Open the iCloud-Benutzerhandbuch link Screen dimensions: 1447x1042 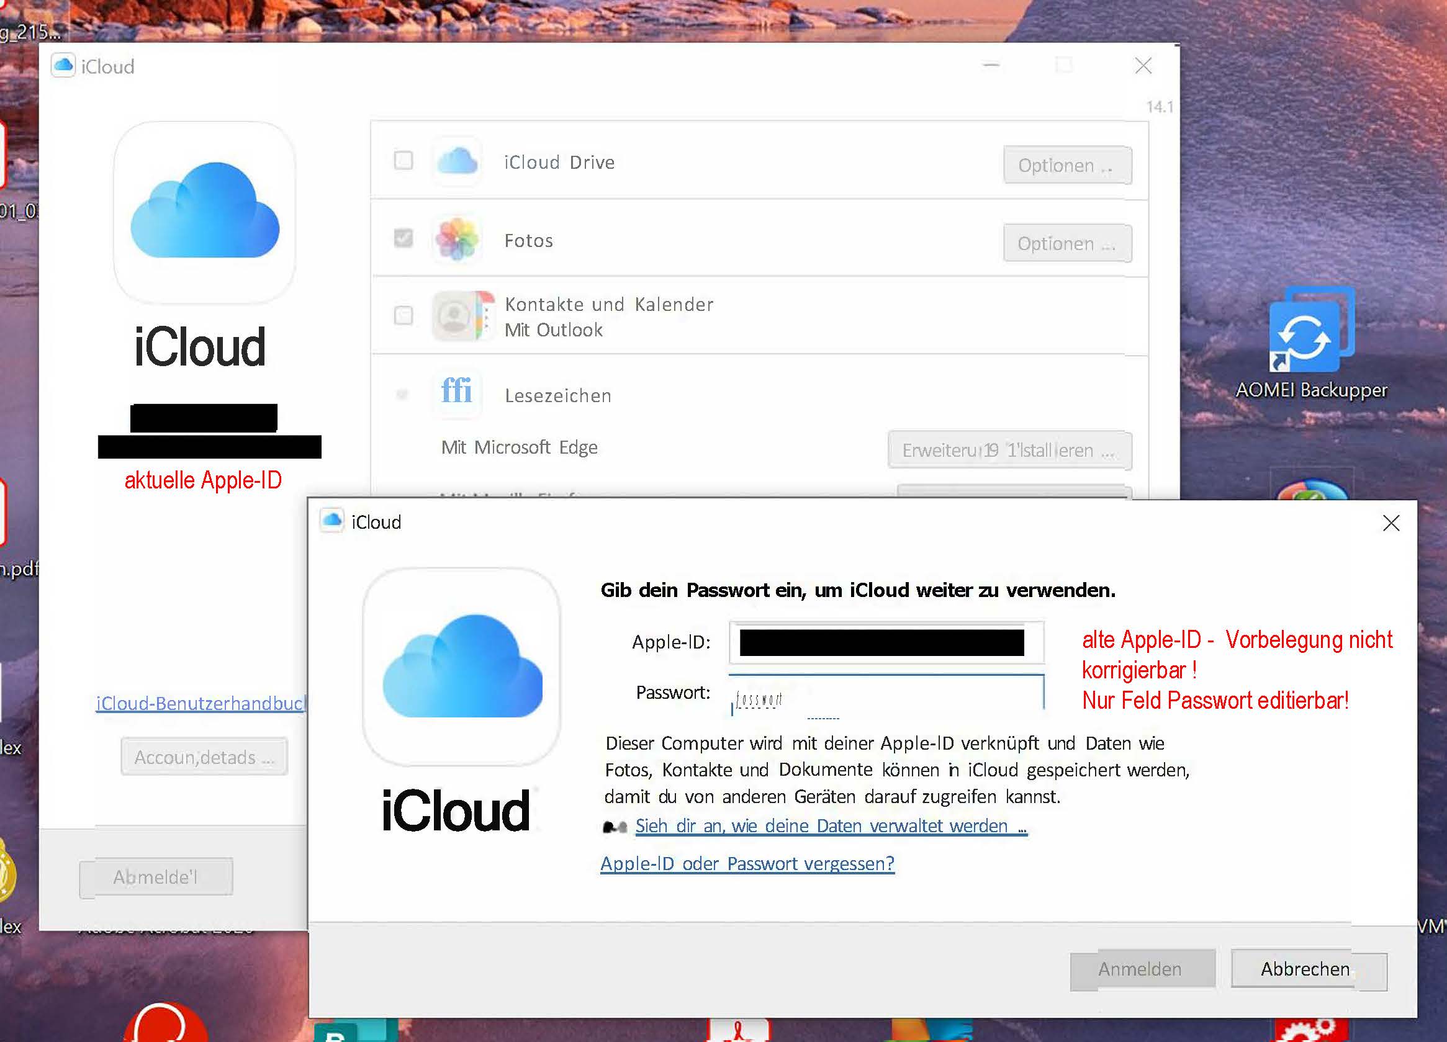200,703
